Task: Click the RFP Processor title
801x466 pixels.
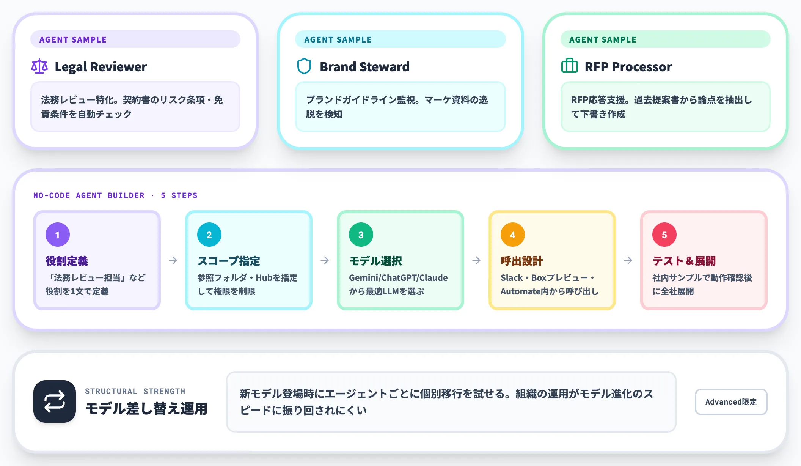Action: [x=628, y=67]
